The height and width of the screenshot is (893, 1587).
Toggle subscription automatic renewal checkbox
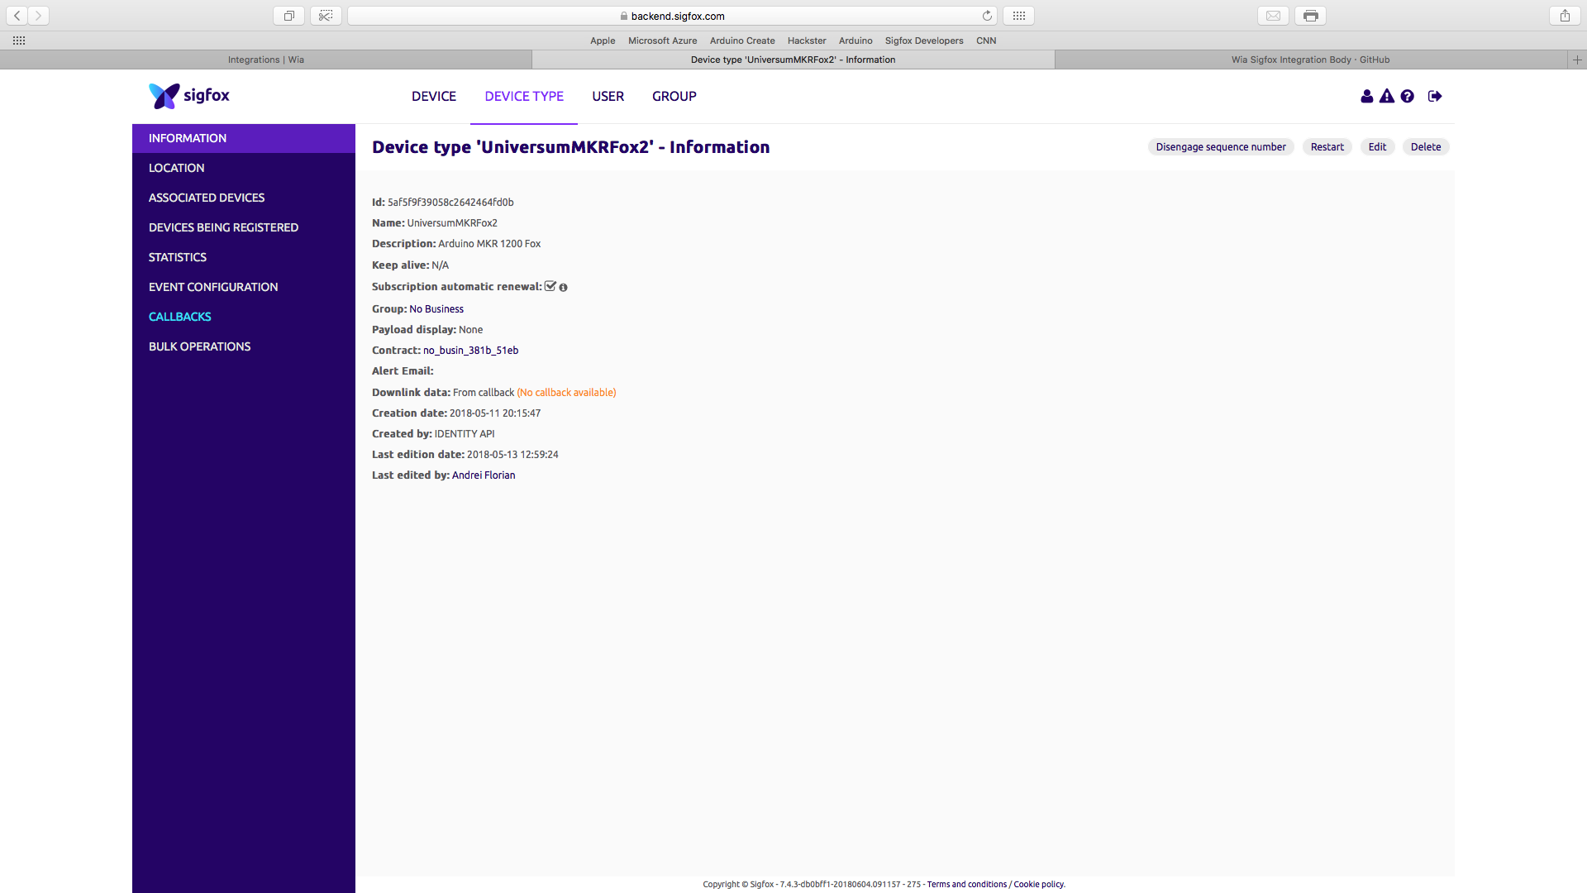coord(550,286)
